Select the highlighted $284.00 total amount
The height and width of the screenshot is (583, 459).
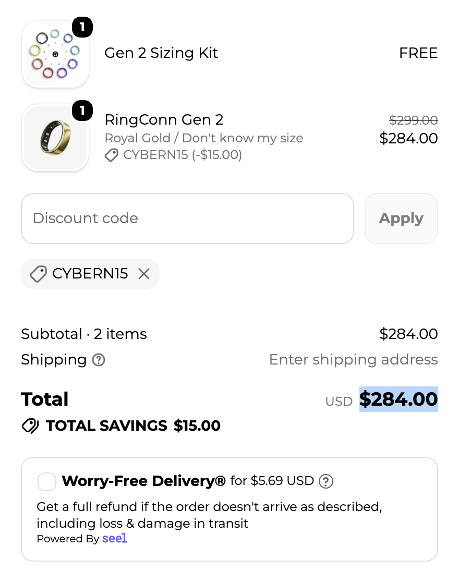398,399
